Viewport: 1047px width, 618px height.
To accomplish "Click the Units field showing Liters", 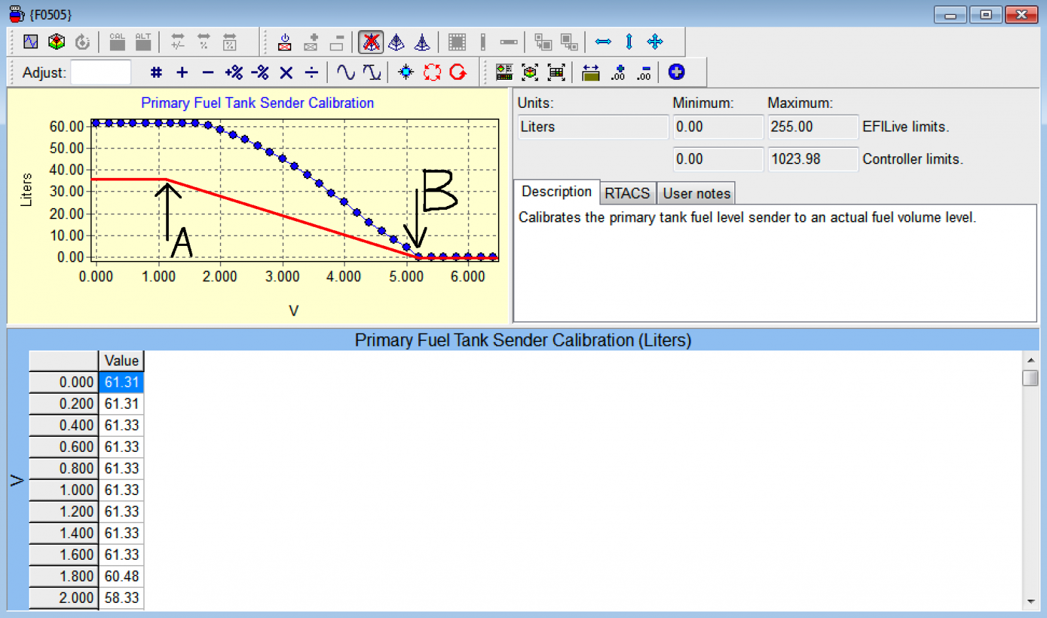I will [593, 127].
